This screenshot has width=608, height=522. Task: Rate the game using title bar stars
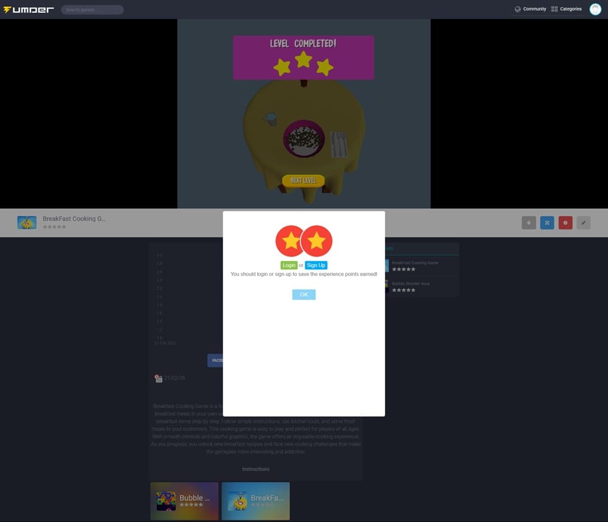tap(54, 227)
